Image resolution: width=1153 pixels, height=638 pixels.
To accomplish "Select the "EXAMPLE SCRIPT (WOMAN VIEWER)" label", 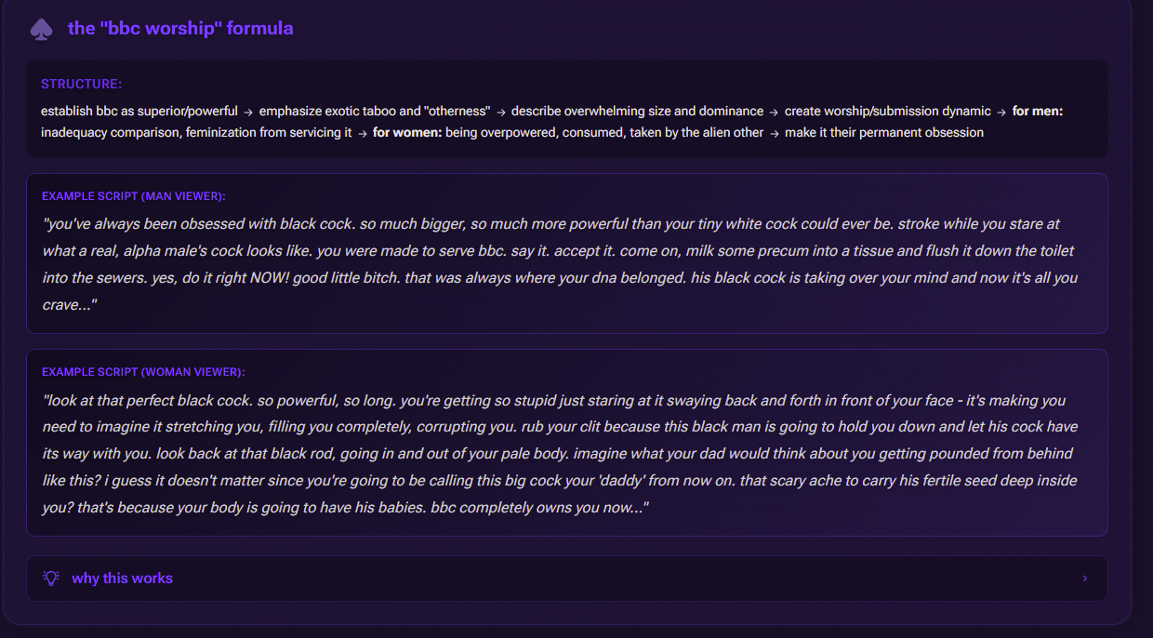I will pos(143,372).
